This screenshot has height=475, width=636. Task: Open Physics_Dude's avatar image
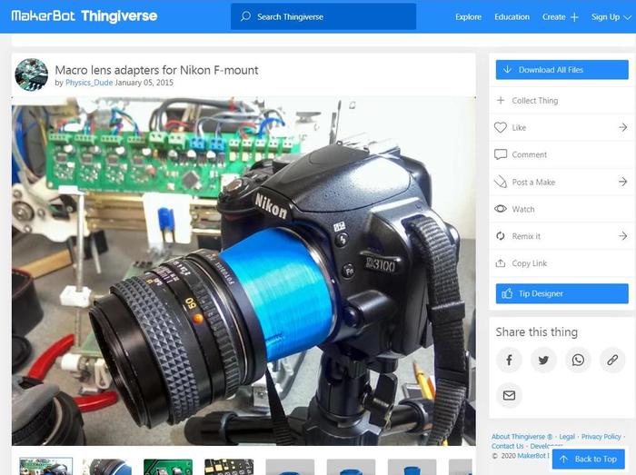32,75
